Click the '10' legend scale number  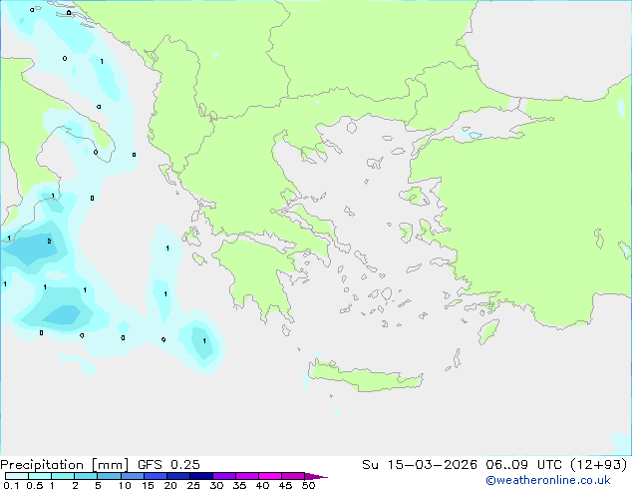point(125,485)
